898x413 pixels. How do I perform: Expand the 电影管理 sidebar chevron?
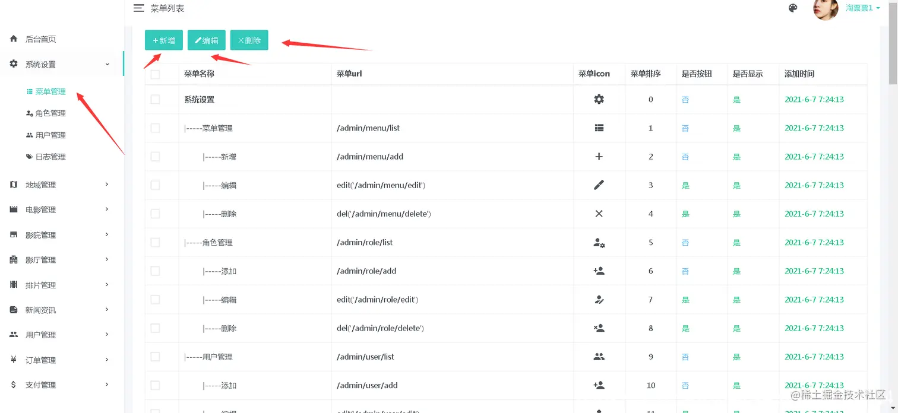[107, 209]
